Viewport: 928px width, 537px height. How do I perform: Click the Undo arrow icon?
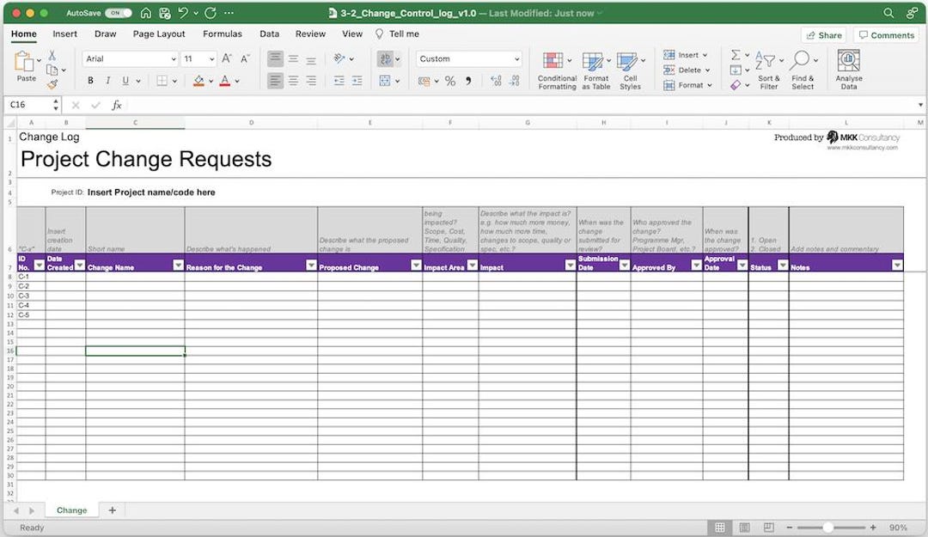[x=184, y=13]
